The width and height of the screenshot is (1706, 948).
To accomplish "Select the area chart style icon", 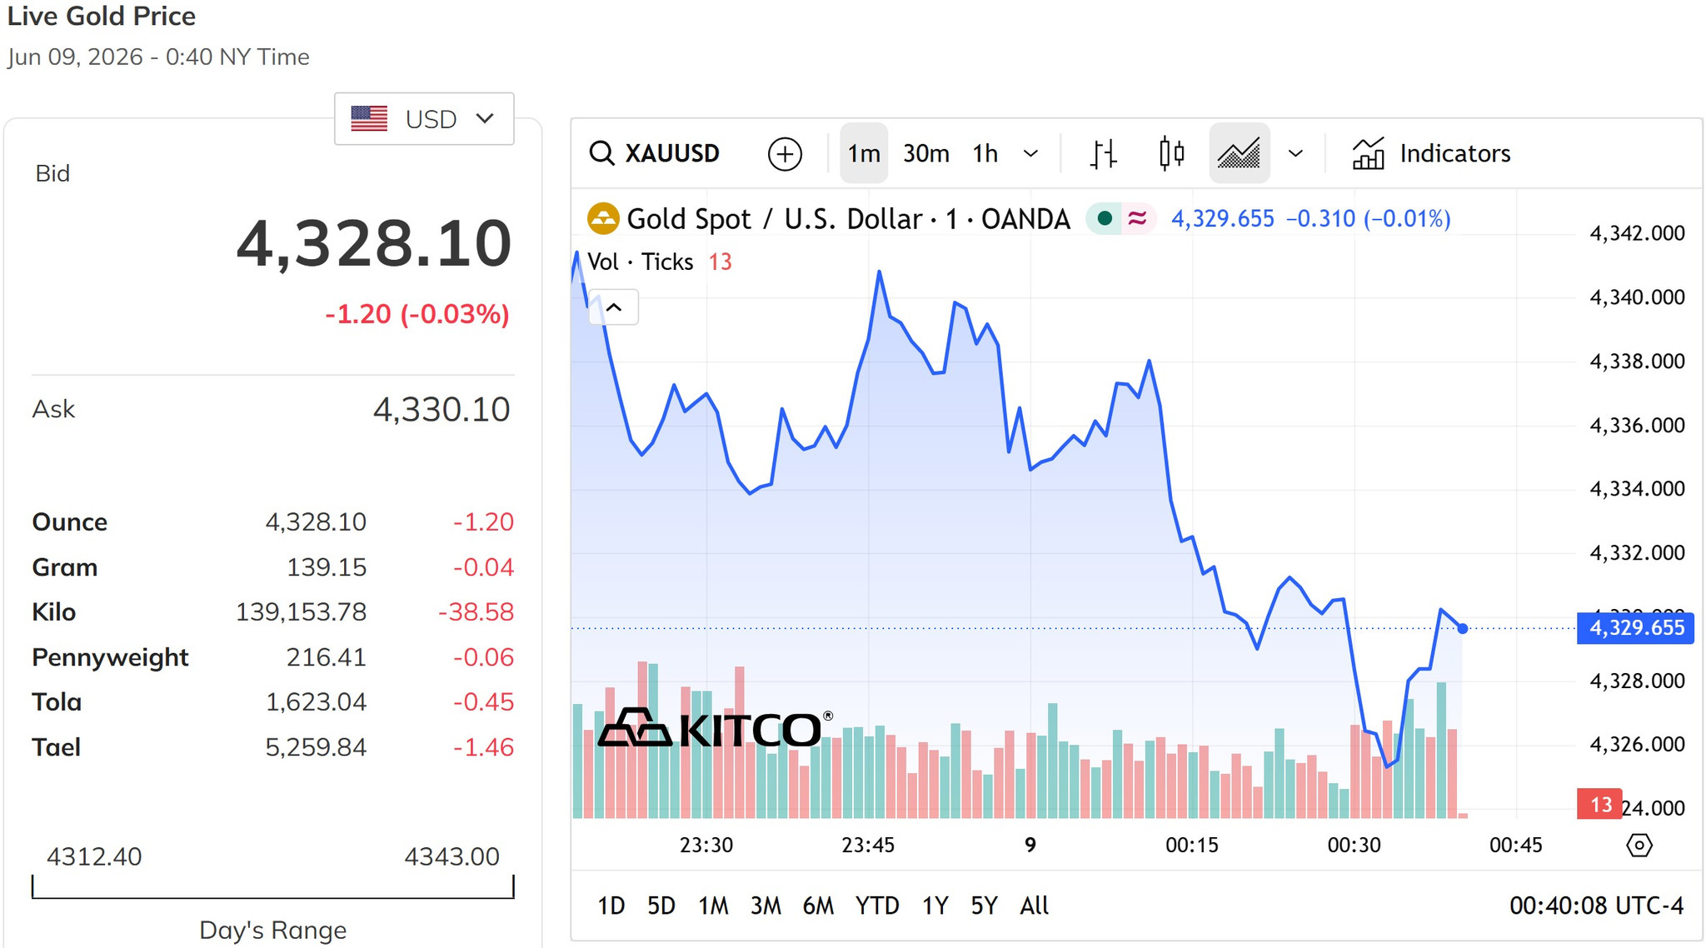I will click(1239, 153).
